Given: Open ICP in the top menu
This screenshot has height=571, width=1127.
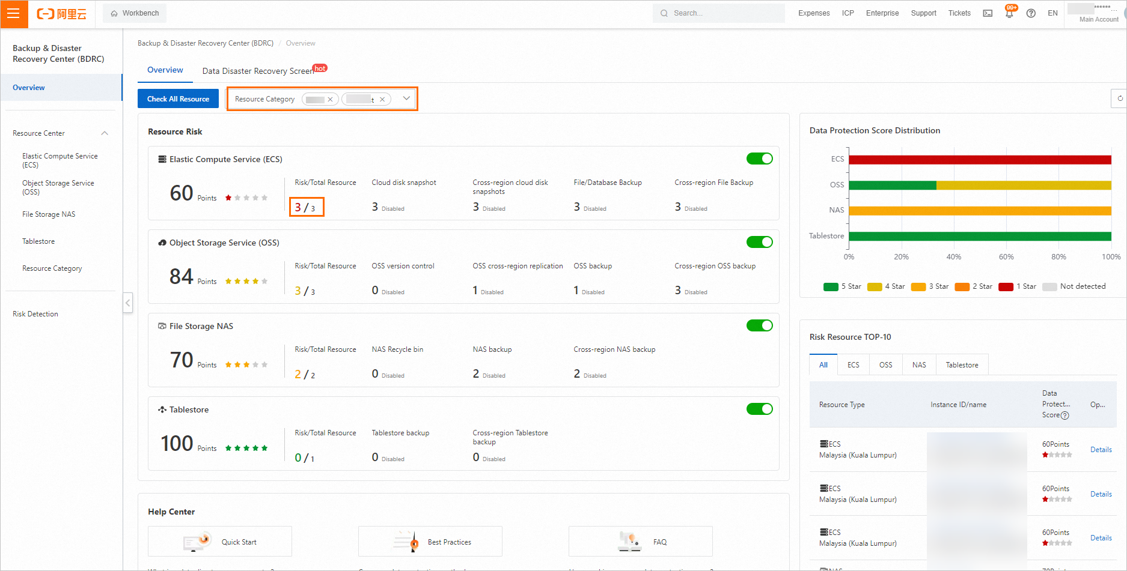Looking at the screenshot, I should click(x=848, y=13).
